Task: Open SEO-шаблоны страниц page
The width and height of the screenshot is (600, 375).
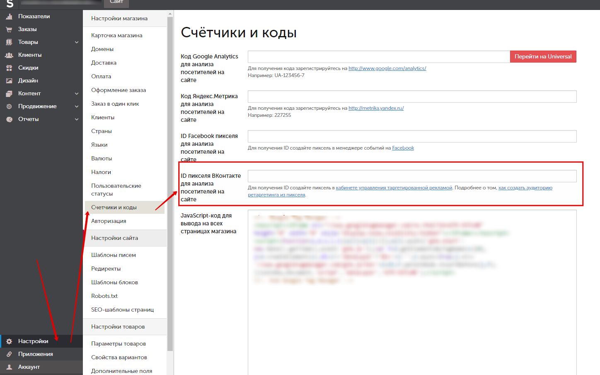Action: [x=123, y=310]
